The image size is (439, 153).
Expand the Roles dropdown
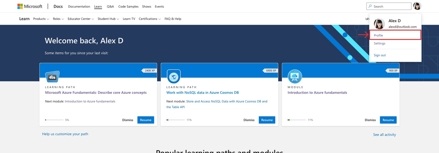[58, 19]
